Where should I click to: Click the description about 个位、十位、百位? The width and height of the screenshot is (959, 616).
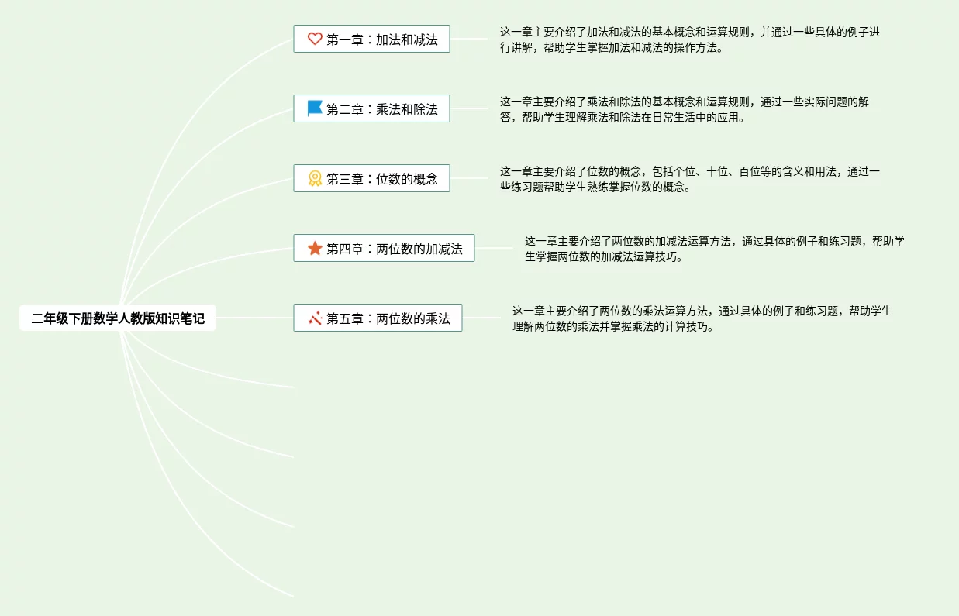(x=690, y=179)
